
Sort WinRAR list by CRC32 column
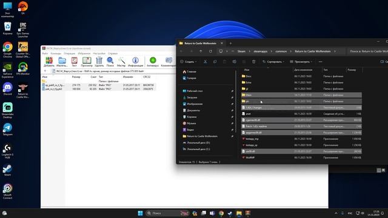click(x=147, y=77)
